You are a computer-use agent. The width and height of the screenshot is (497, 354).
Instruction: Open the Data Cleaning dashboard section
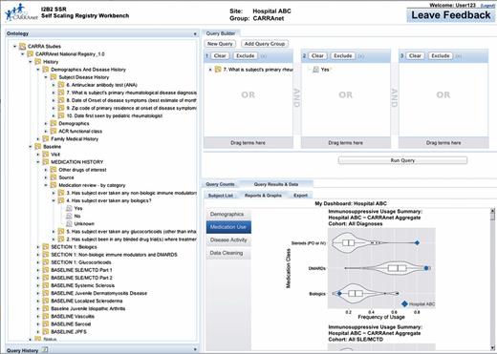(228, 253)
